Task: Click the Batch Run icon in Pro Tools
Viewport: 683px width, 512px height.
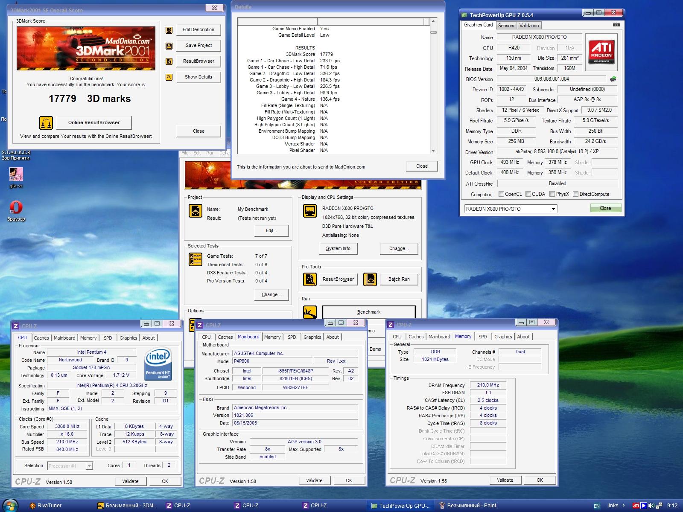Action: coord(370,279)
